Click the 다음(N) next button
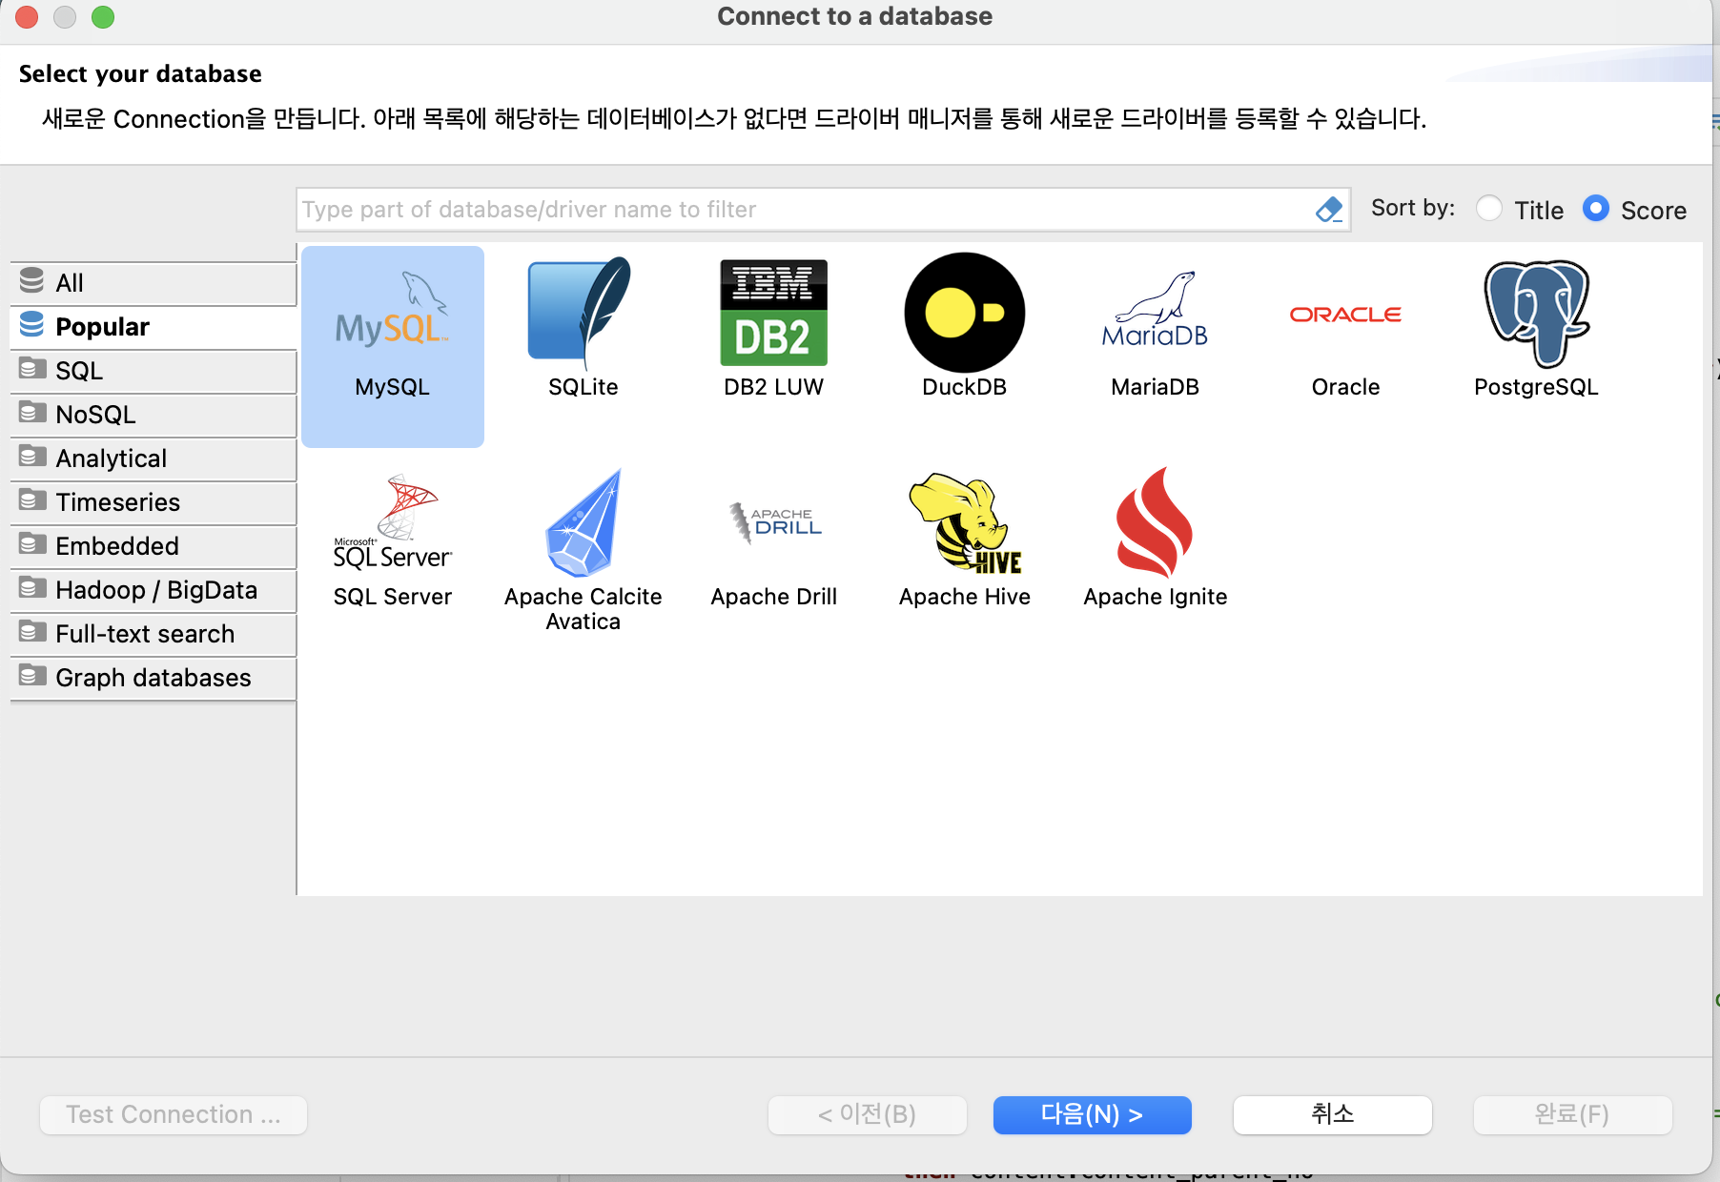The height and width of the screenshot is (1182, 1720). tap(1092, 1114)
